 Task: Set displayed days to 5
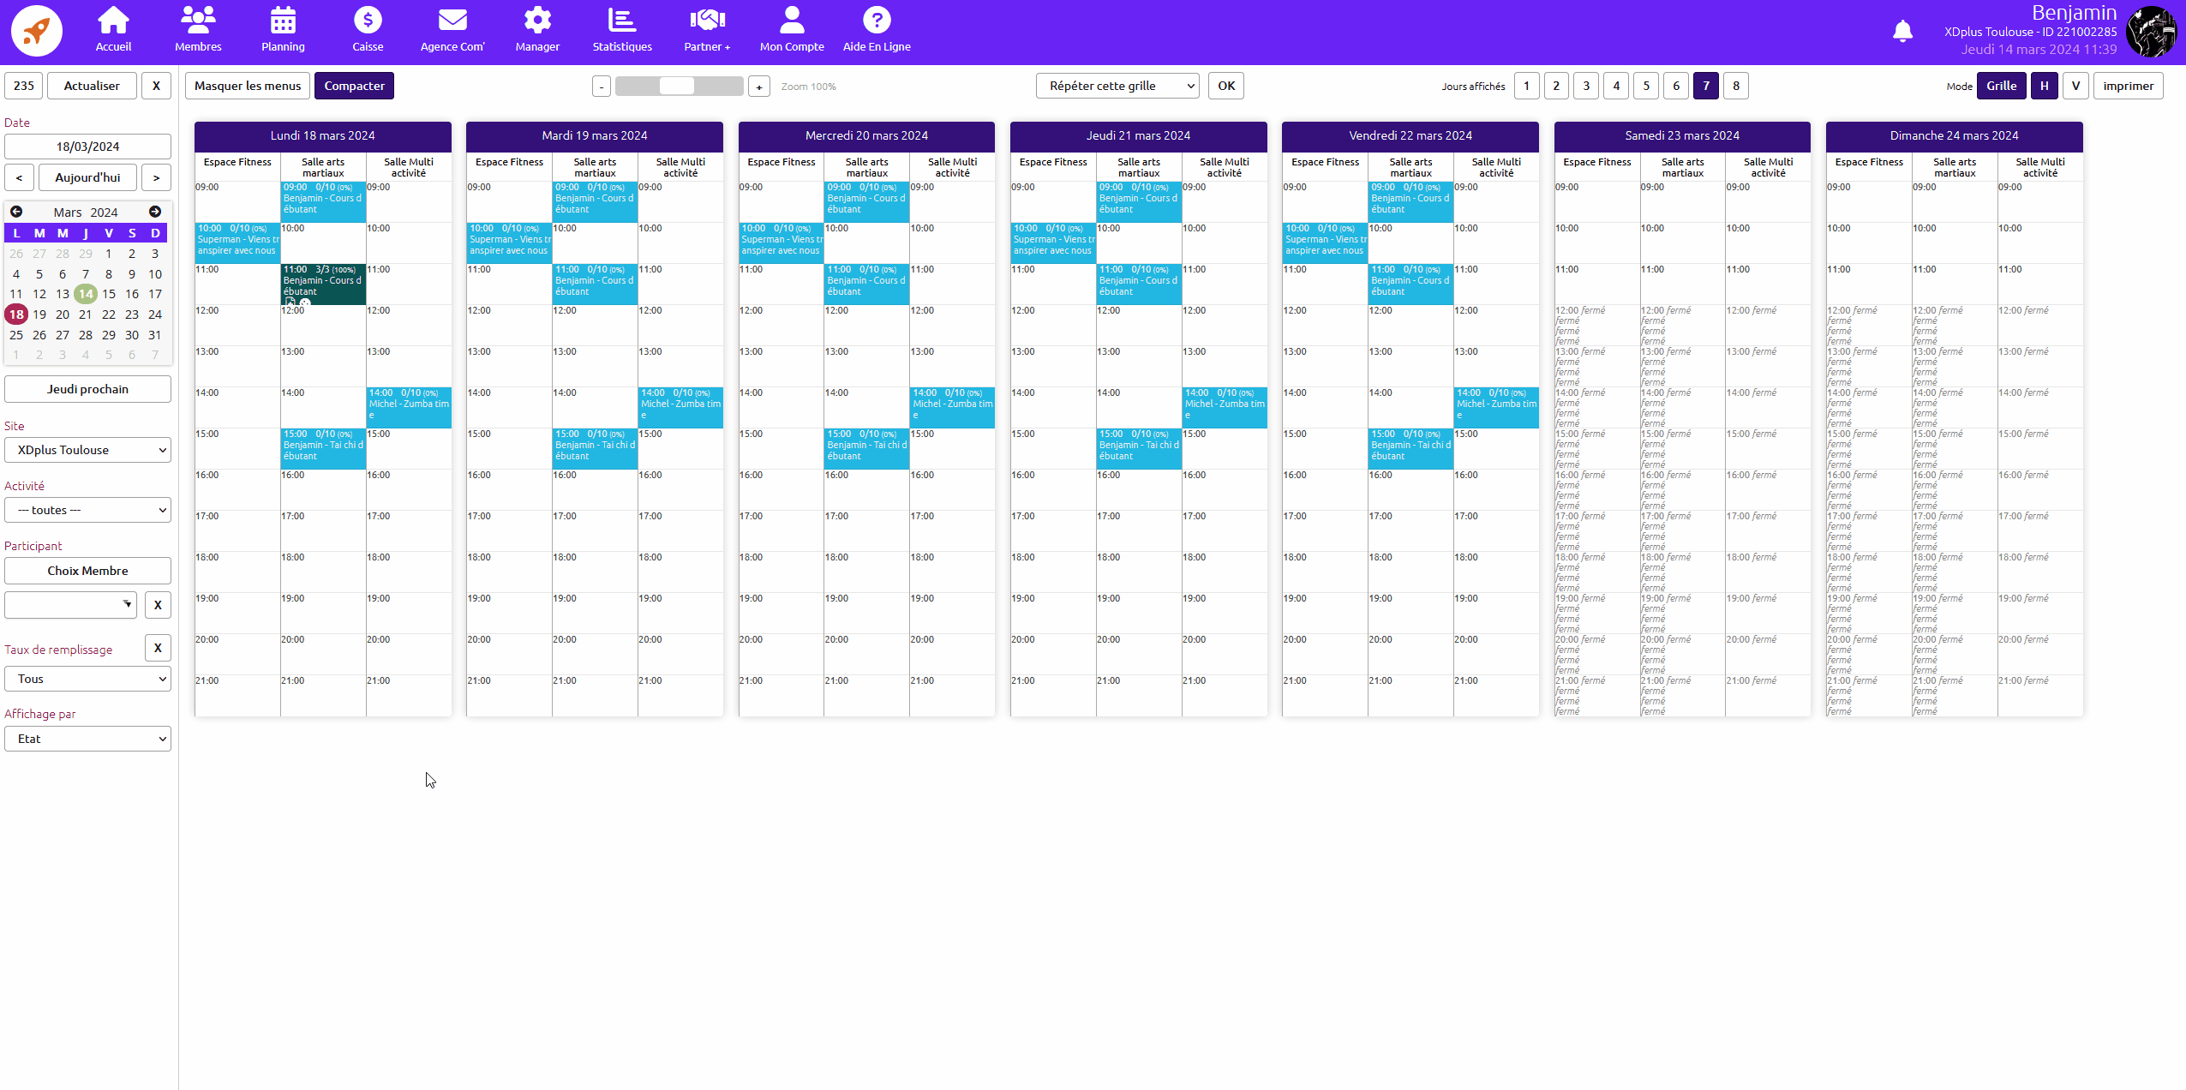(x=1646, y=86)
